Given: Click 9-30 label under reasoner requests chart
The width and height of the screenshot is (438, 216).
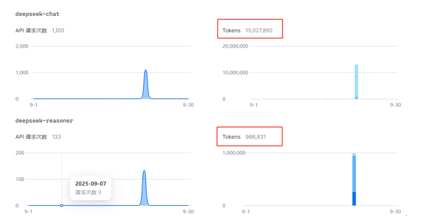Looking at the screenshot, I should (188, 212).
